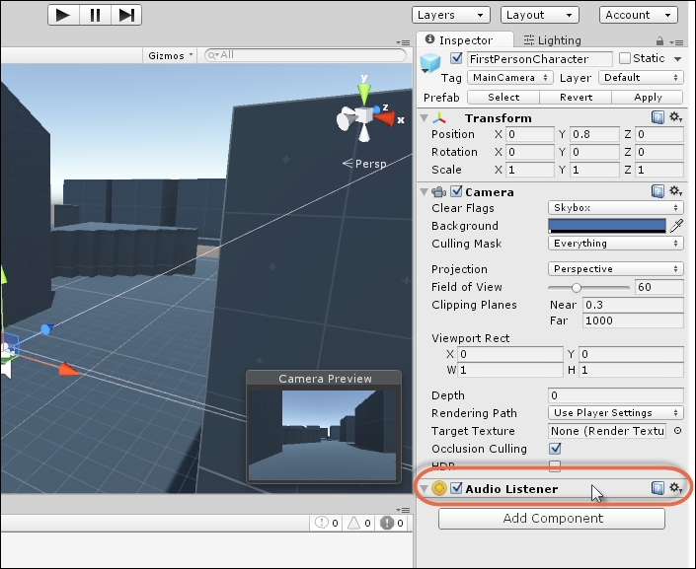The height and width of the screenshot is (569, 696).
Task: Open the Camera component gear menu
Action: coord(676,191)
